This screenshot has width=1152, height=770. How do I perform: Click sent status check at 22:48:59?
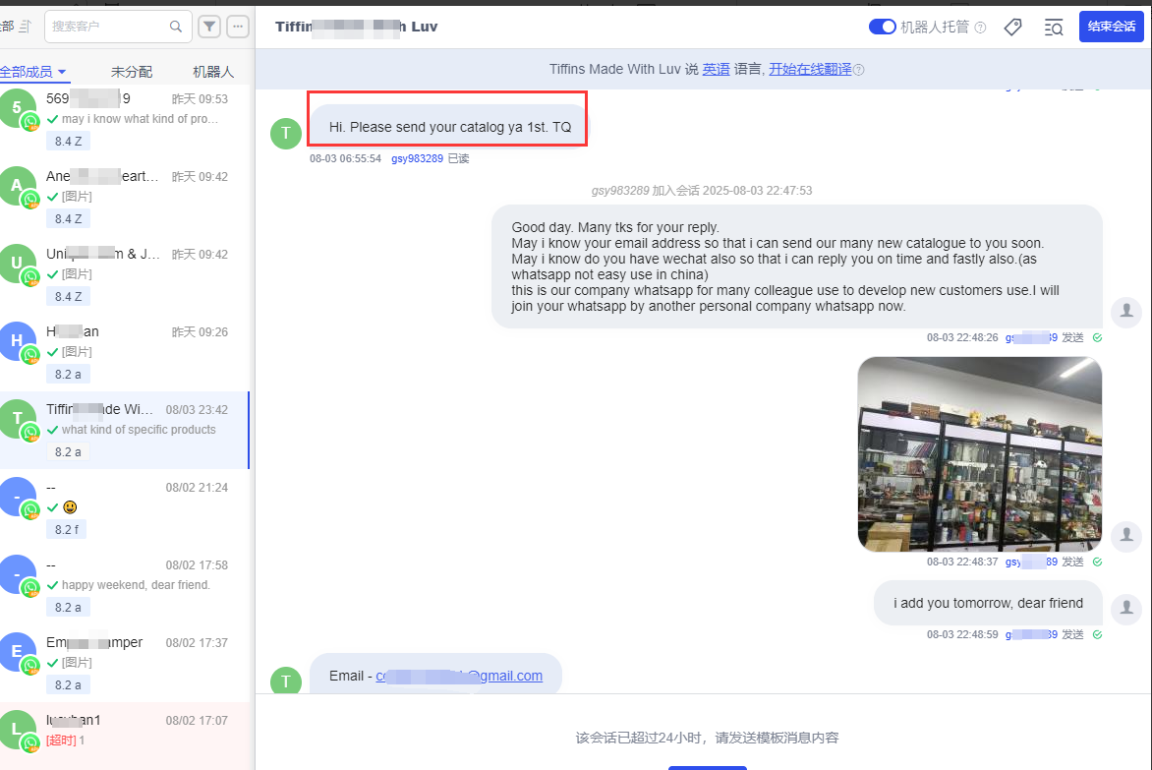pyautogui.click(x=1097, y=635)
